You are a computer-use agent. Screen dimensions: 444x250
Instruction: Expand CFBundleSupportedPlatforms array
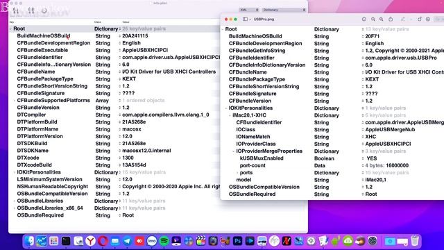pyautogui.click(x=15, y=100)
